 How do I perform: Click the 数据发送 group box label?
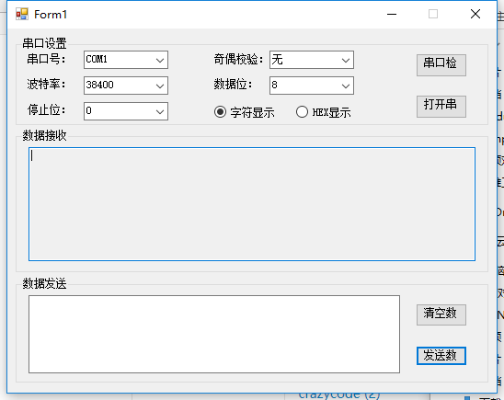44,283
